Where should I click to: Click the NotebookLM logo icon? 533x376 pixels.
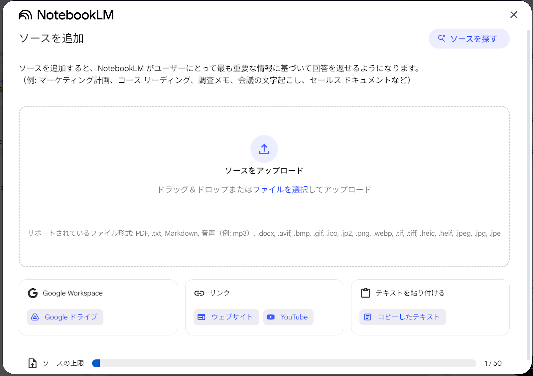point(25,15)
